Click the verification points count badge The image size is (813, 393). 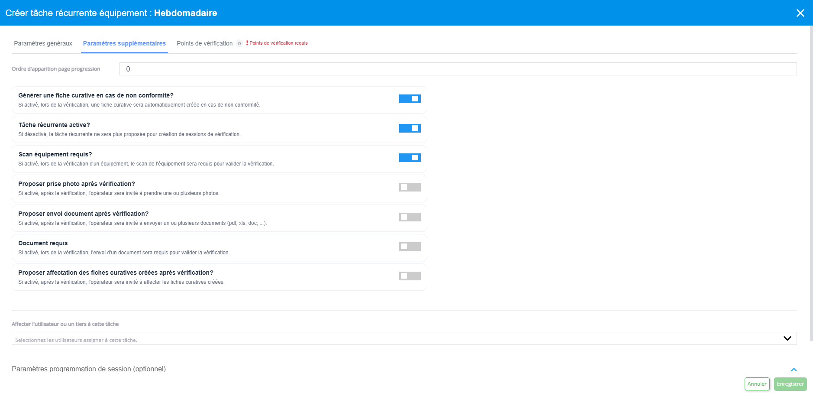pyautogui.click(x=239, y=43)
